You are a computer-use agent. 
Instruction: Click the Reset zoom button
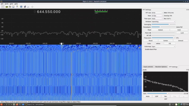click(151, 41)
